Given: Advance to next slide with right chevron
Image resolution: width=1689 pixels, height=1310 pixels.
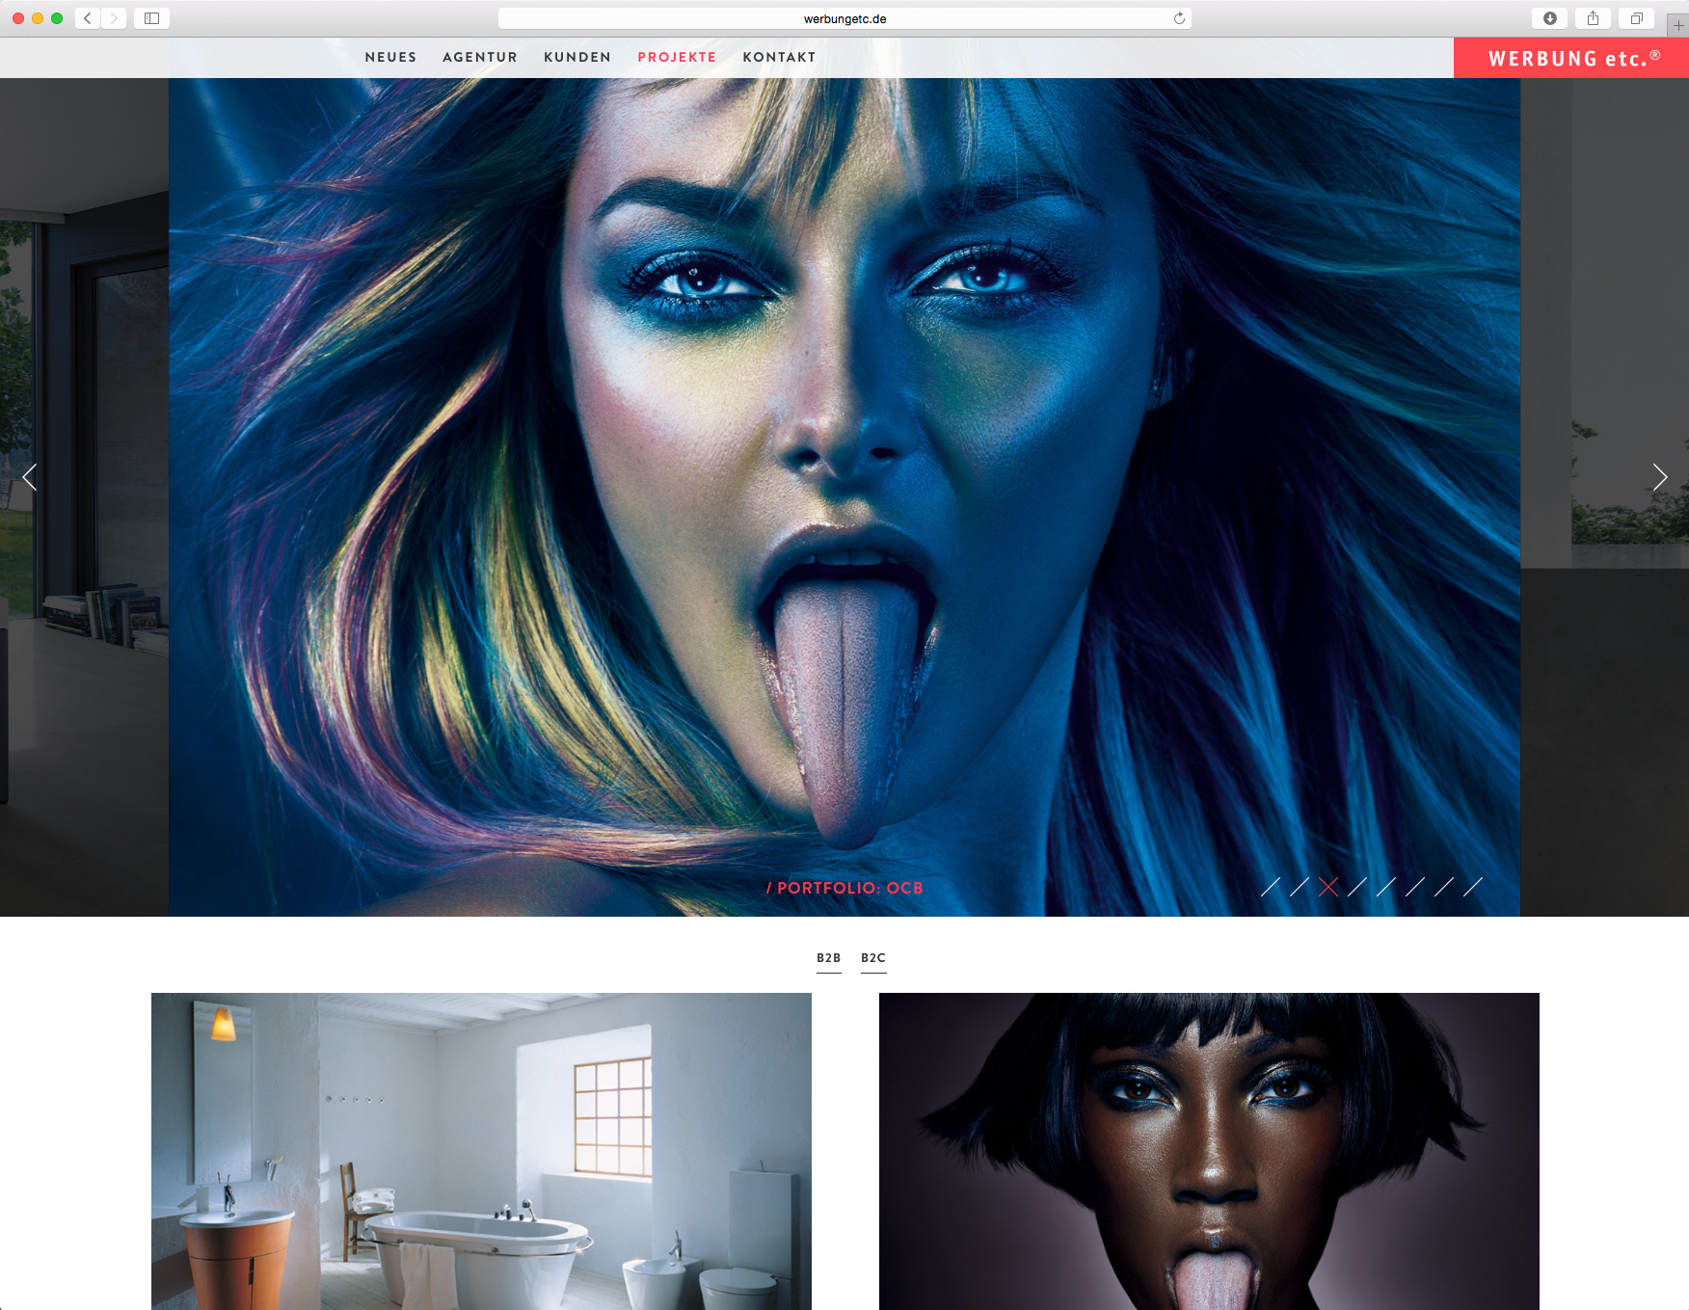Looking at the screenshot, I should point(1659,477).
